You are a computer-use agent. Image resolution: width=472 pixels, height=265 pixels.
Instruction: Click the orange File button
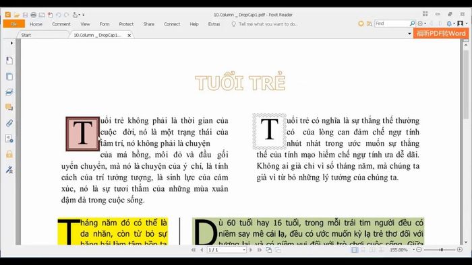click(14, 24)
